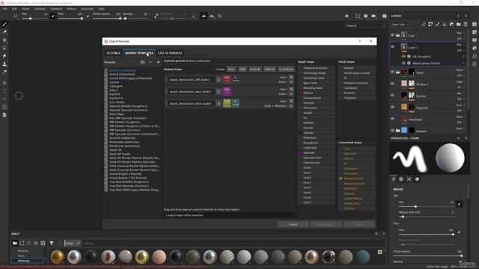
Task: Click the add folder icon in Layers panel
Action: 459,24
